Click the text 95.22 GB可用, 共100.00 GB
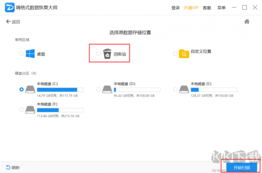The width and height of the screenshot is (262, 173). click(x=134, y=96)
